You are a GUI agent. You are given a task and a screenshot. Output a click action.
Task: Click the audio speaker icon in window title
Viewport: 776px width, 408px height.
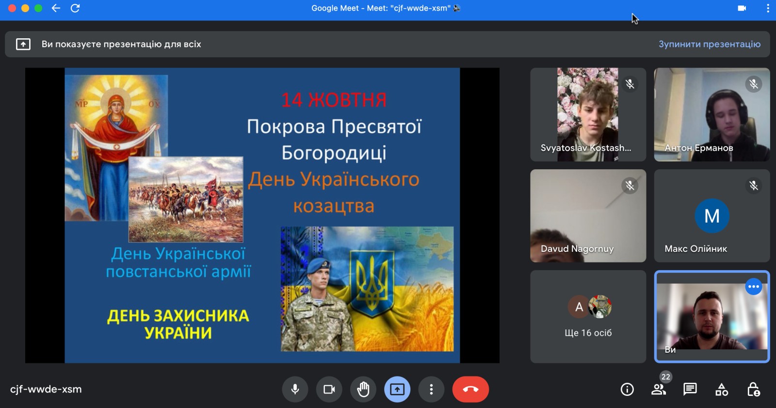[x=457, y=8]
